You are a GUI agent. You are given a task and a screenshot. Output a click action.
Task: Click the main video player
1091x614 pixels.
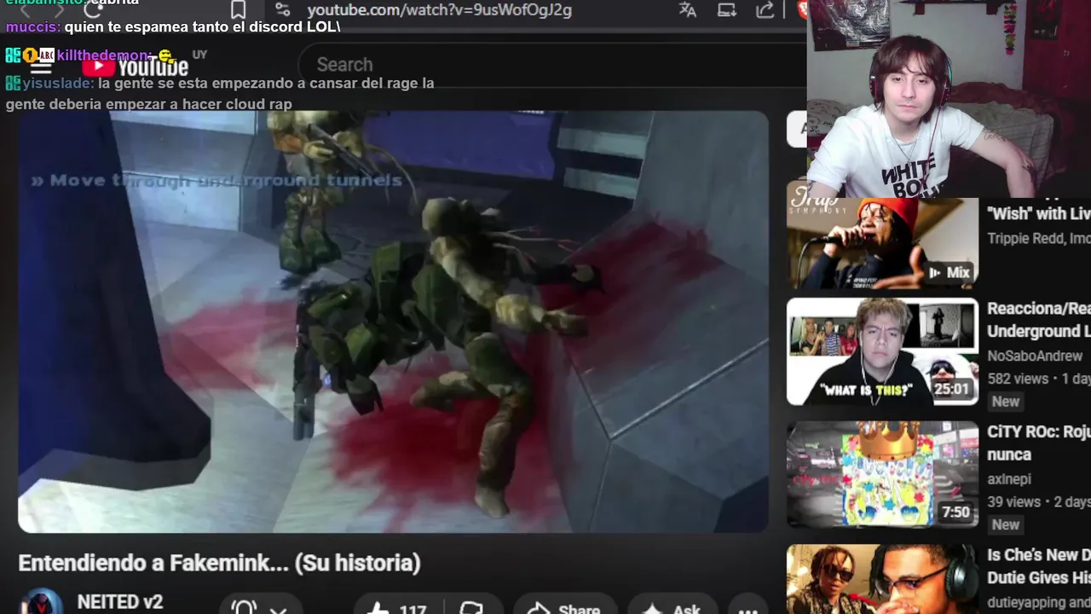coord(393,321)
